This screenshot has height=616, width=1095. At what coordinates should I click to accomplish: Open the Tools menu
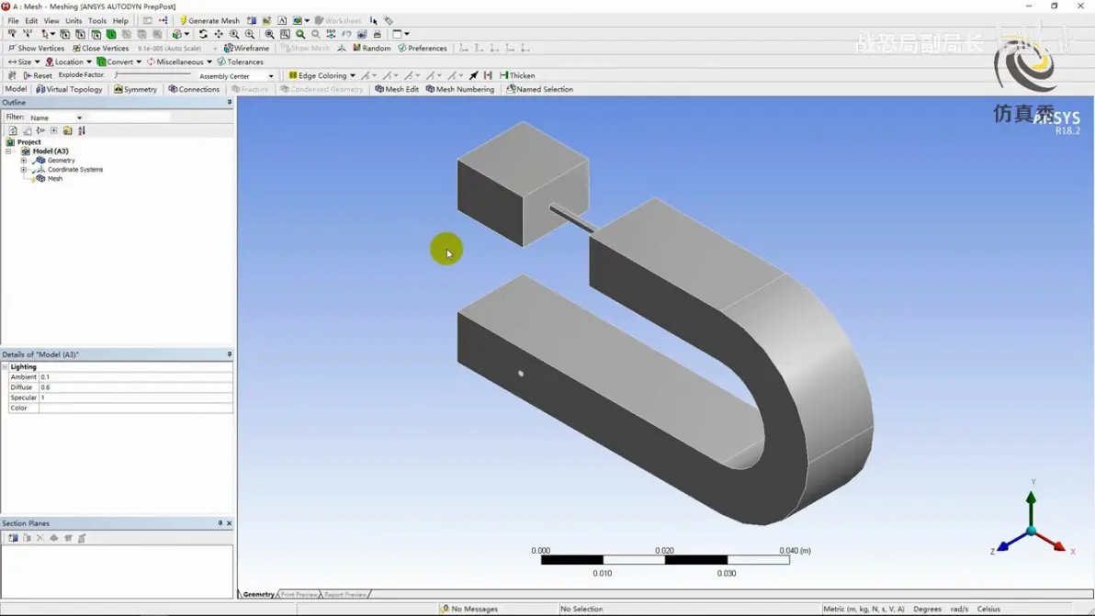(97, 20)
